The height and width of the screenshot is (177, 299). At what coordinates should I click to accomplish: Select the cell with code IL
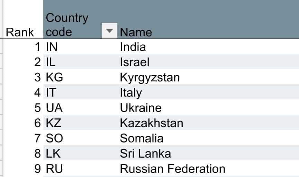pos(80,61)
